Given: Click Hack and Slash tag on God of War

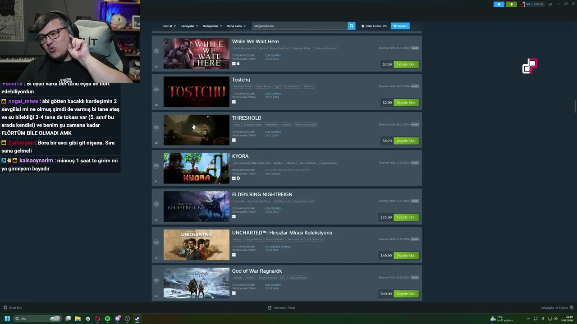Looking at the screenshot, I should (x=298, y=278).
